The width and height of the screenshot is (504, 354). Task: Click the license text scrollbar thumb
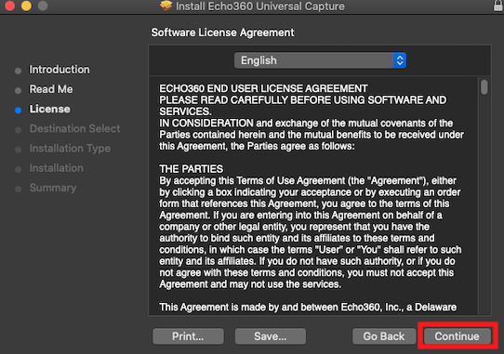[x=484, y=87]
